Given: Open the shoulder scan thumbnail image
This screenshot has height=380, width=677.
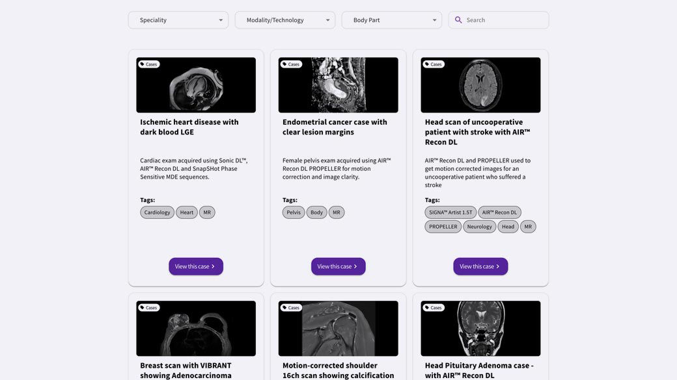Looking at the screenshot, I should click(338, 328).
